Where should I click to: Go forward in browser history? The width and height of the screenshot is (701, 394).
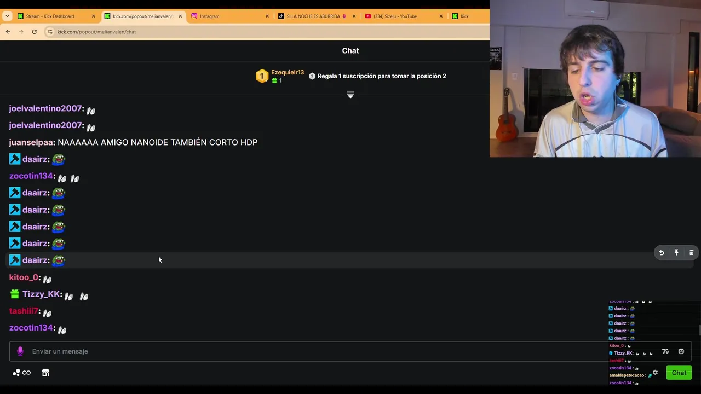coord(21,32)
